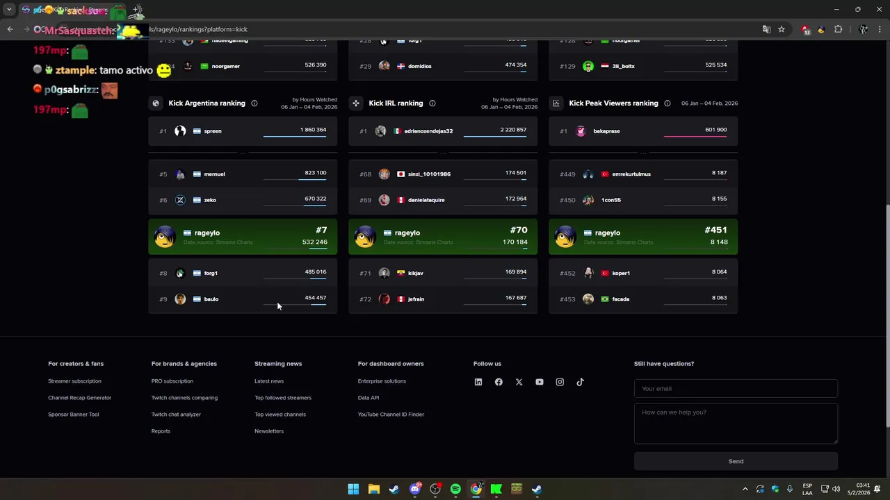Go back with the browser back arrow

click(10, 29)
